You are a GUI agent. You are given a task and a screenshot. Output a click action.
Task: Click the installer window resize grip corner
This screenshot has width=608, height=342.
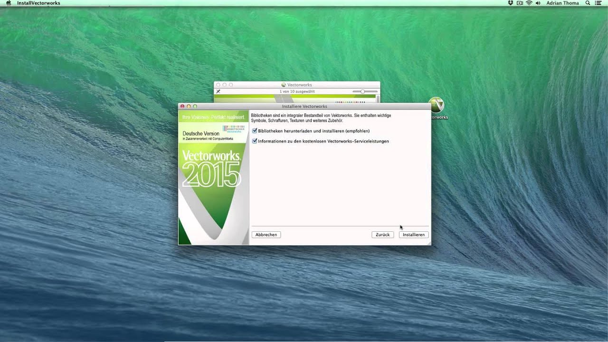428,243
